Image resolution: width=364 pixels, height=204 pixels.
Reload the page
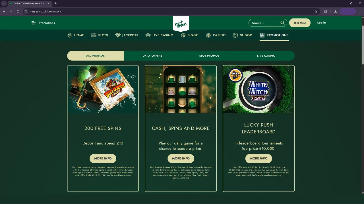point(18,11)
